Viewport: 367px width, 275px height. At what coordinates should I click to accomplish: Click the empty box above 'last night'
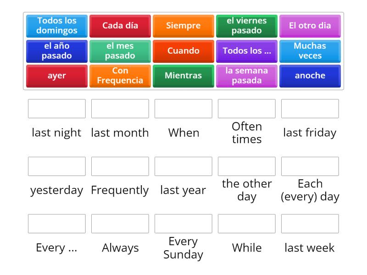(57, 109)
